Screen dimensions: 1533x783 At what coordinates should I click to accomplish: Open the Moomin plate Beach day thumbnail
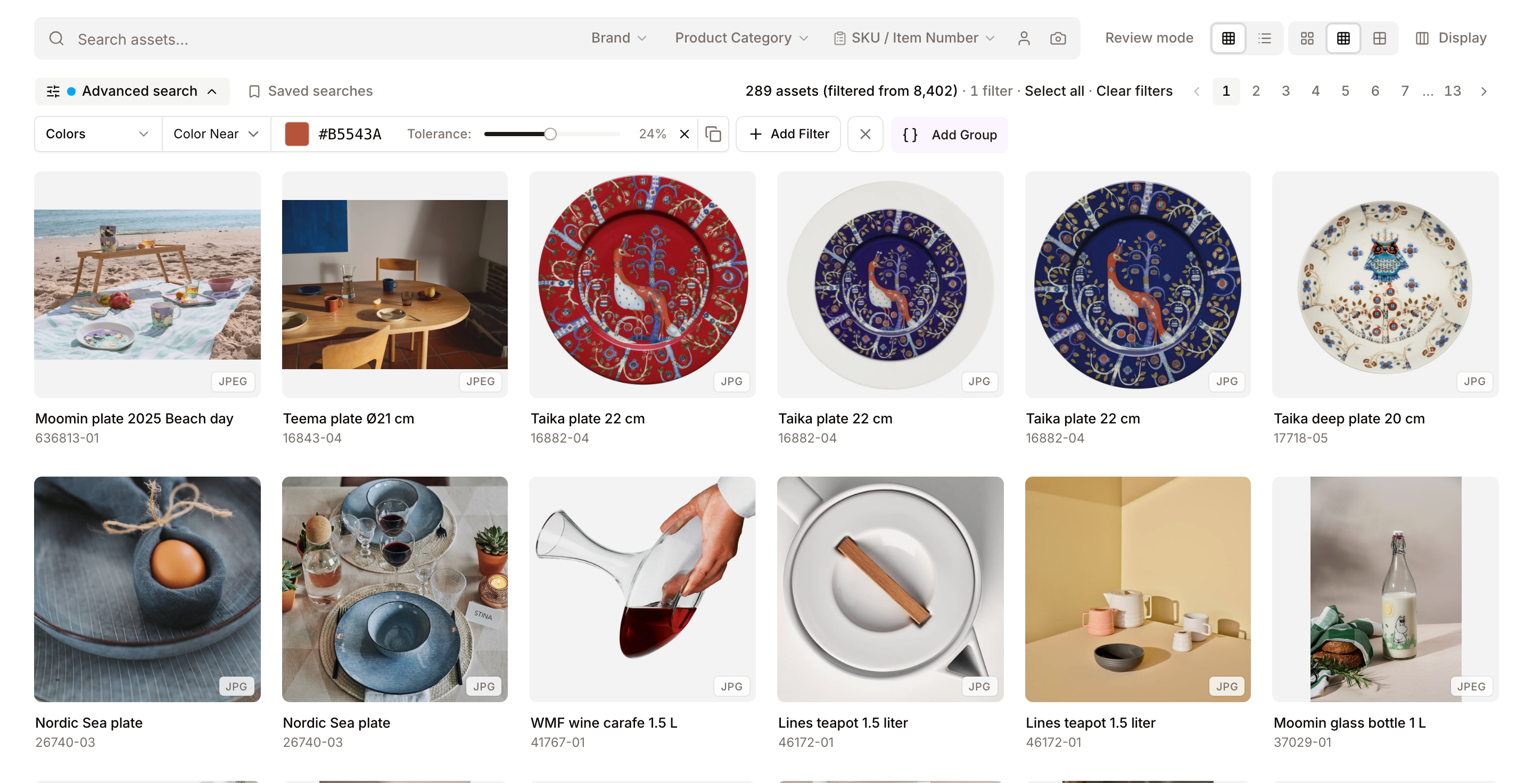[x=147, y=284]
